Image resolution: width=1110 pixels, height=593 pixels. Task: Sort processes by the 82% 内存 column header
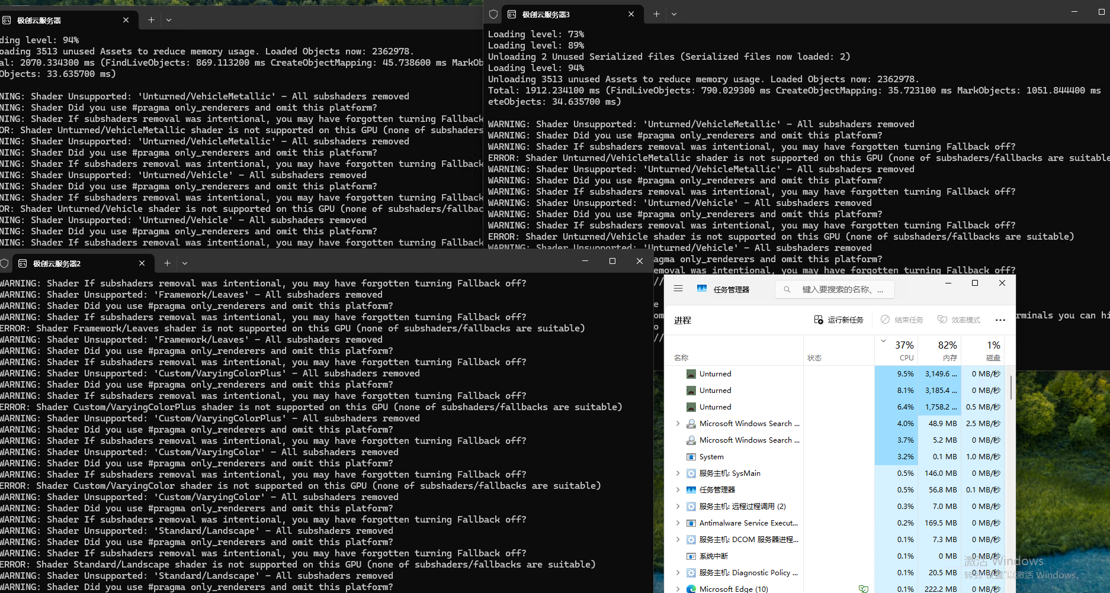click(x=939, y=350)
